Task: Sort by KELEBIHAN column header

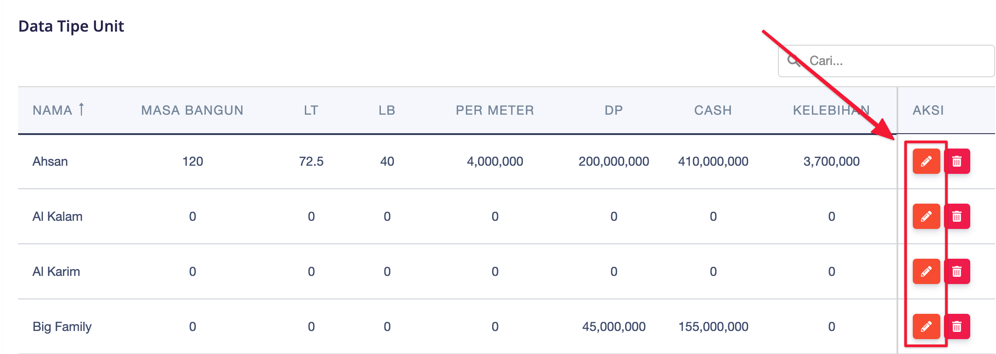Action: point(831,110)
